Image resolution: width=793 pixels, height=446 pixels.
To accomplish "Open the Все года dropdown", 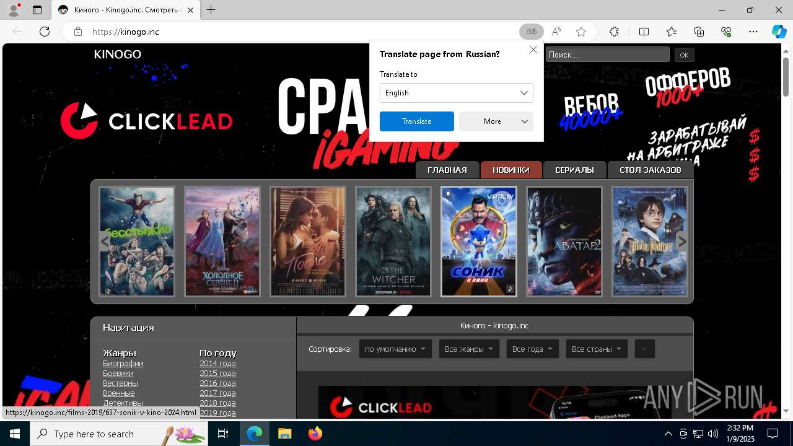I will [533, 349].
